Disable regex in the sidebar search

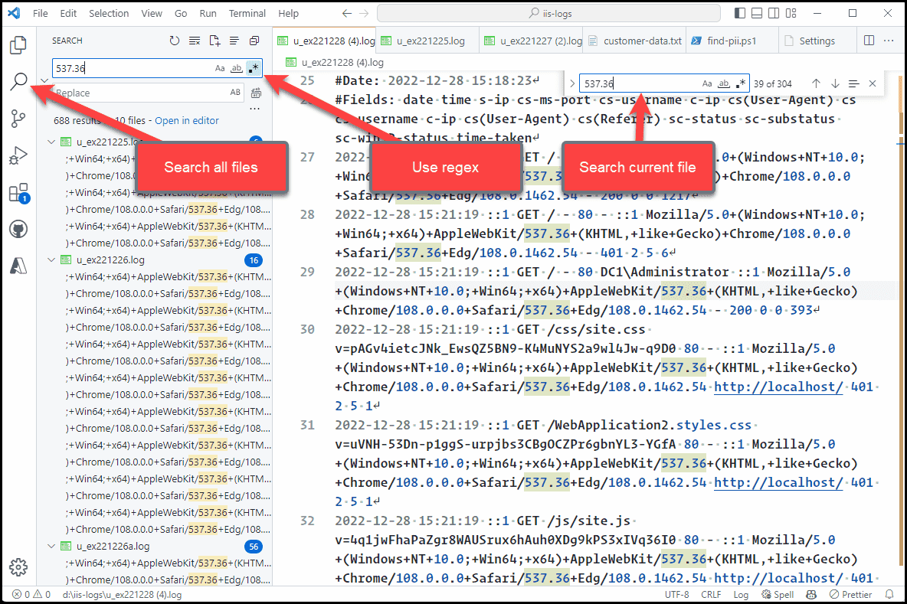(x=254, y=67)
